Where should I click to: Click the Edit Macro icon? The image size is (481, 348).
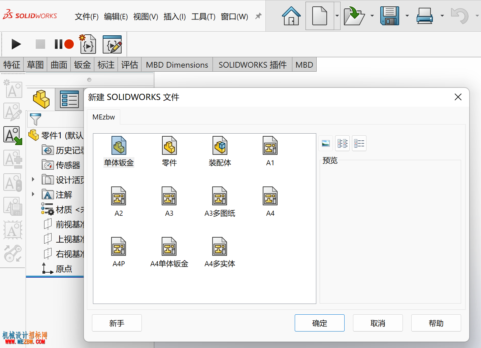pyautogui.click(x=112, y=44)
